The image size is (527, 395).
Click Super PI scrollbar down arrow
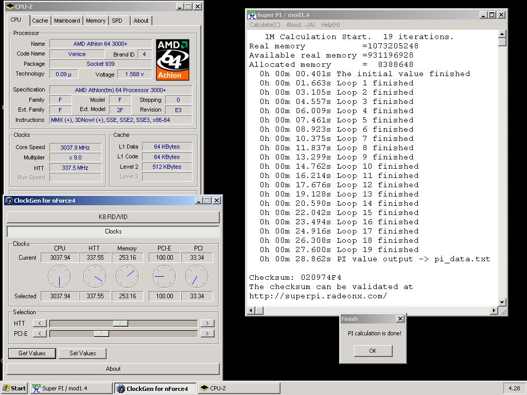(x=502, y=302)
